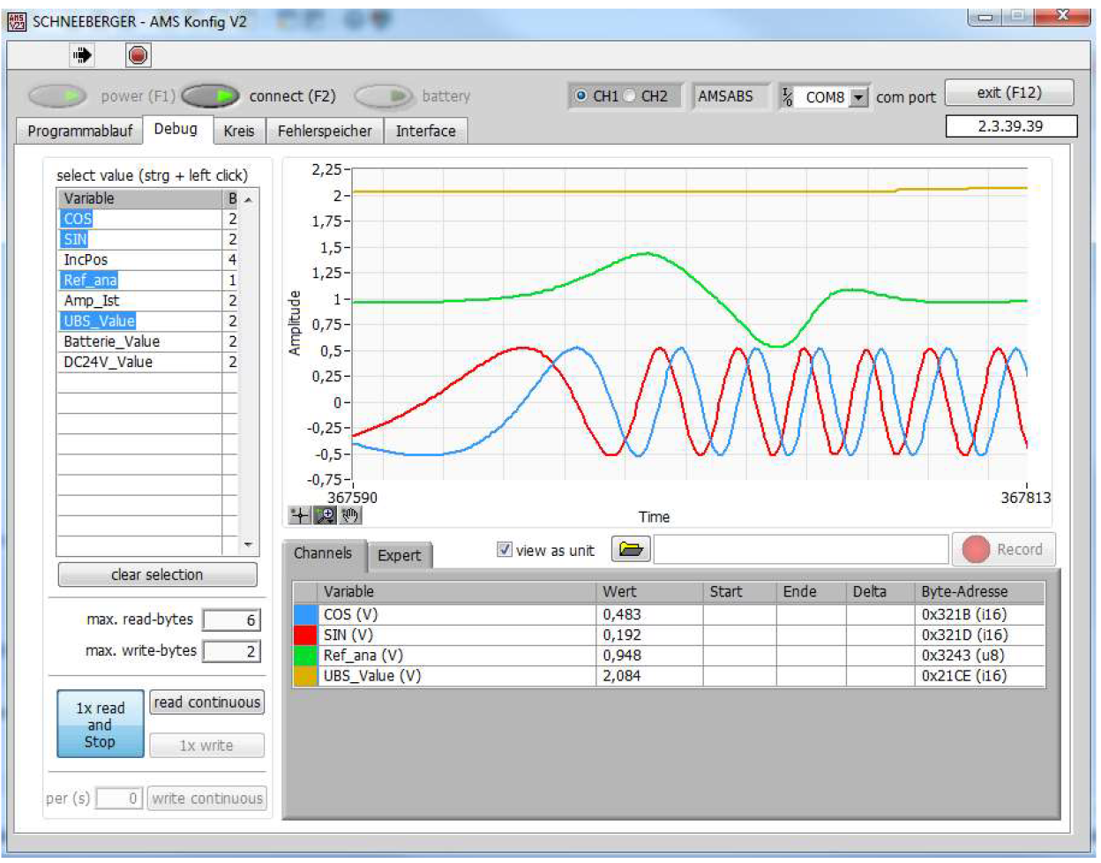
Task: Open the Expert tab
Action: point(399,555)
